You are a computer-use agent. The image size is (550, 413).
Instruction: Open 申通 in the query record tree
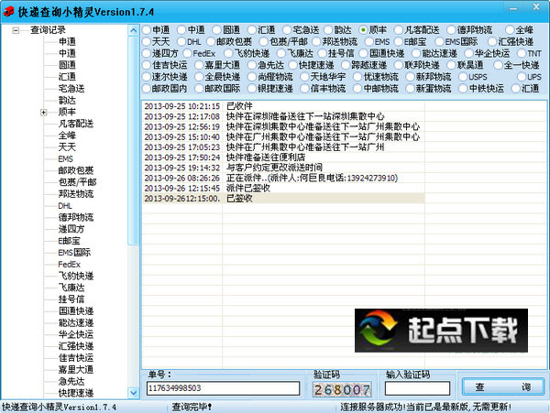point(67,42)
